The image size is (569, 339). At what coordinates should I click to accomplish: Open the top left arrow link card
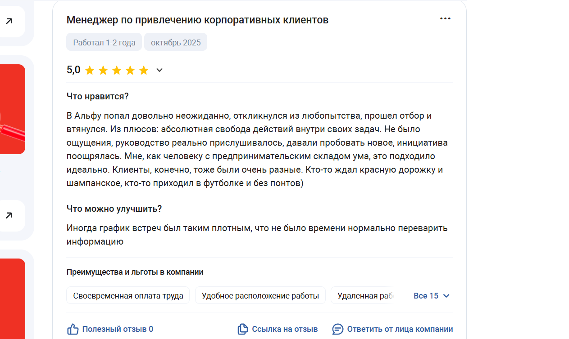pyautogui.click(x=9, y=21)
